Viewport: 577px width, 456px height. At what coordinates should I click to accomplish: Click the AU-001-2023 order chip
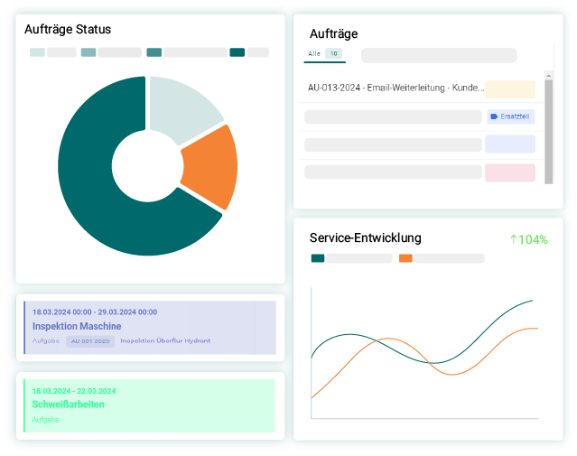89,341
